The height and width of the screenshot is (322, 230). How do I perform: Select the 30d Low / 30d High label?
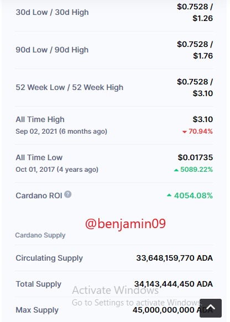tap(52, 13)
